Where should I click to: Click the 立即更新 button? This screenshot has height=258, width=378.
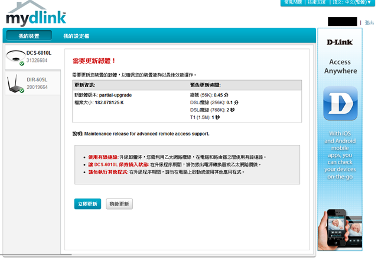(x=87, y=204)
